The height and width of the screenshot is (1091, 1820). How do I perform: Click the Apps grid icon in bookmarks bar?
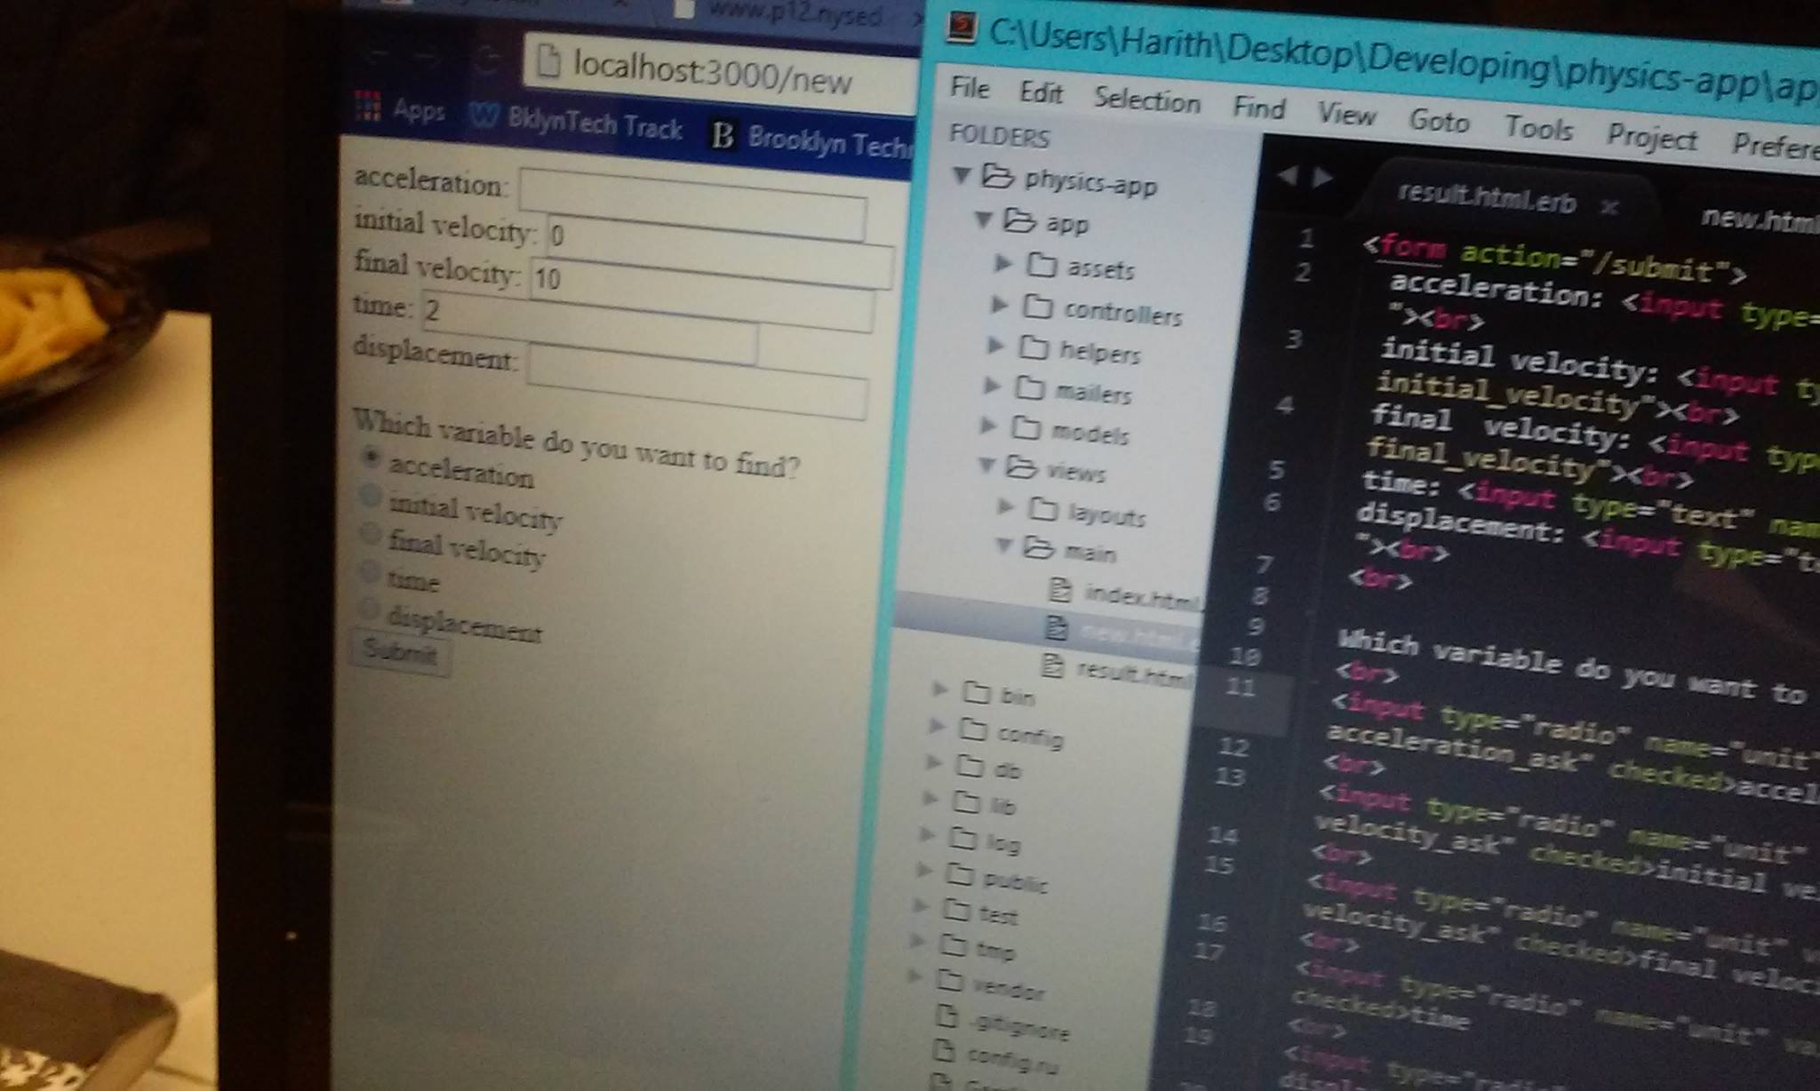(x=368, y=106)
